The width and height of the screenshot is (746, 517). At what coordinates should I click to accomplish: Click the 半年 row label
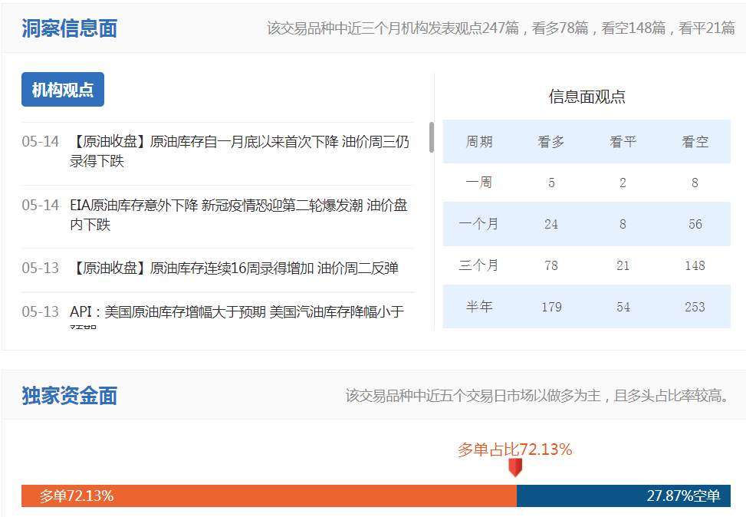pos(479,307)
